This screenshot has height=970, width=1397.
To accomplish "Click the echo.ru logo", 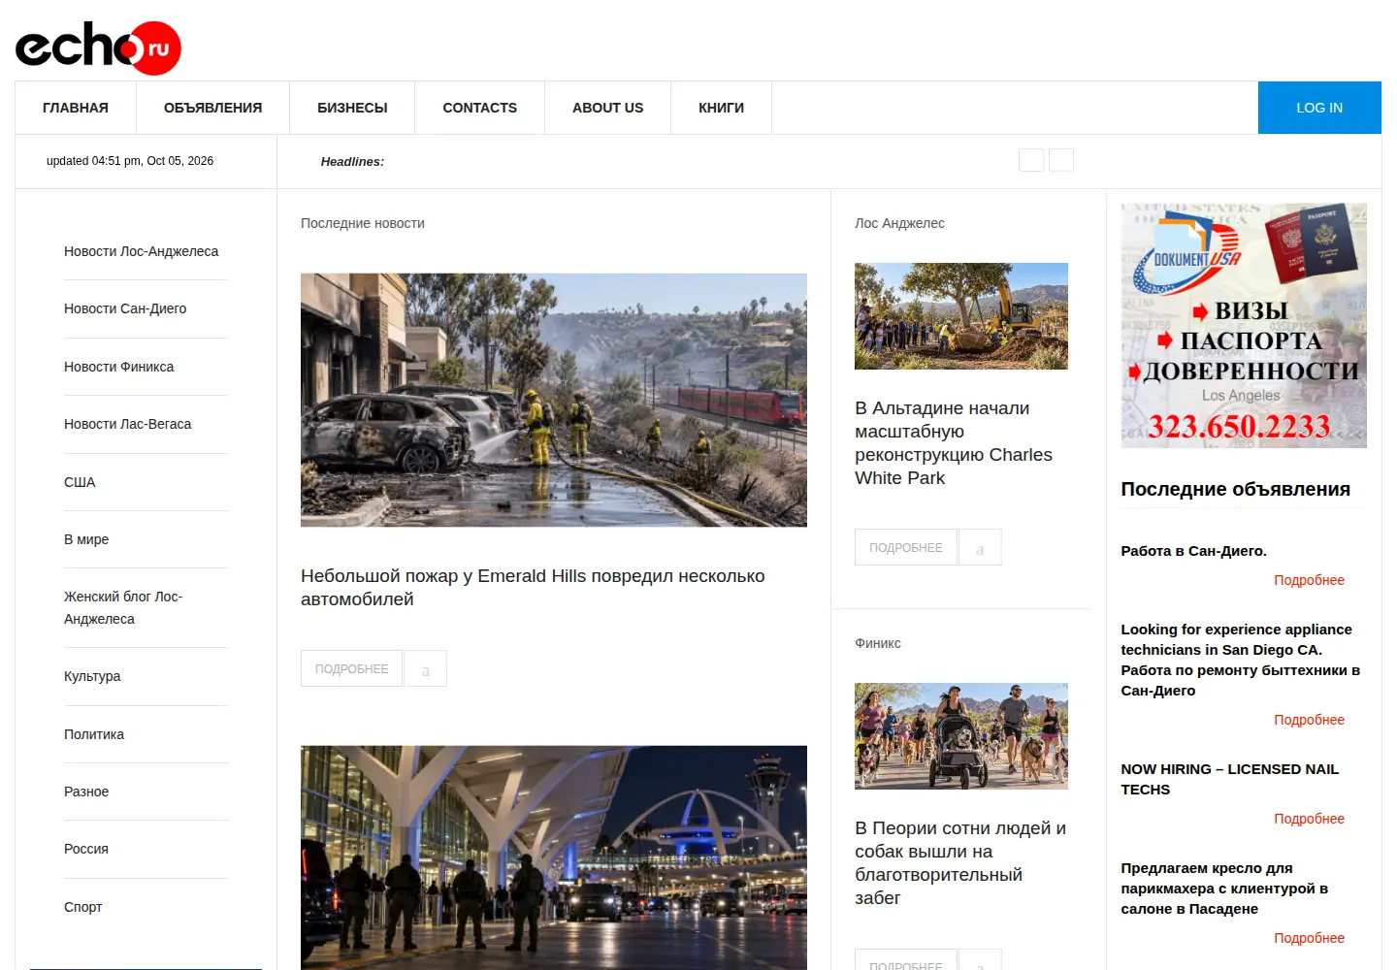I will pos(98,48).
